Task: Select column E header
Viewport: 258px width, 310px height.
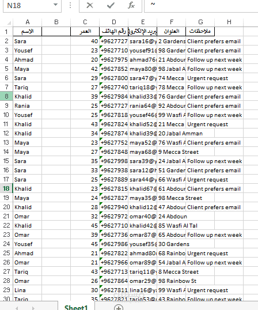Action: coord(143,22)
